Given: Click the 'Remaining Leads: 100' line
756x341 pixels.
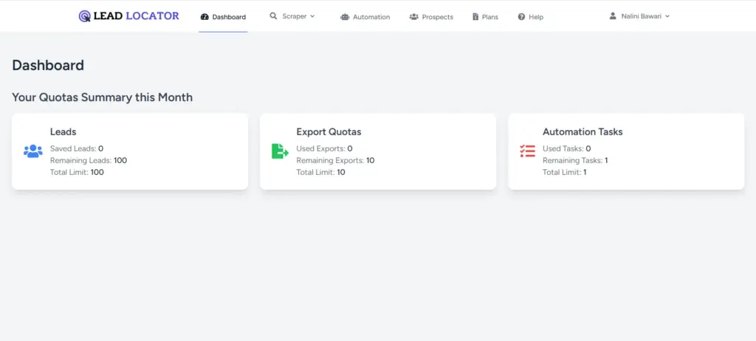Looking at the screenshot, I should [89, 160].
